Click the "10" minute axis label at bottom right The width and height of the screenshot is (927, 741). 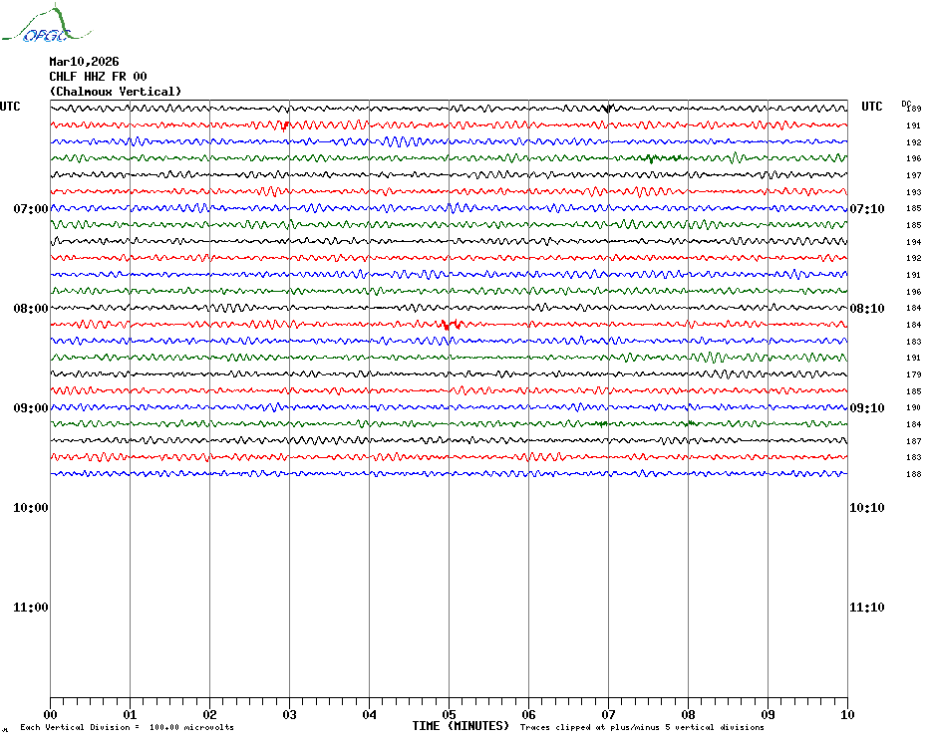(848, 715)
